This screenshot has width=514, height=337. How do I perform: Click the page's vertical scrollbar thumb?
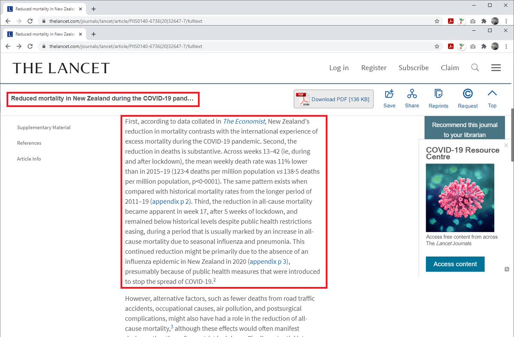click(511, 135)
